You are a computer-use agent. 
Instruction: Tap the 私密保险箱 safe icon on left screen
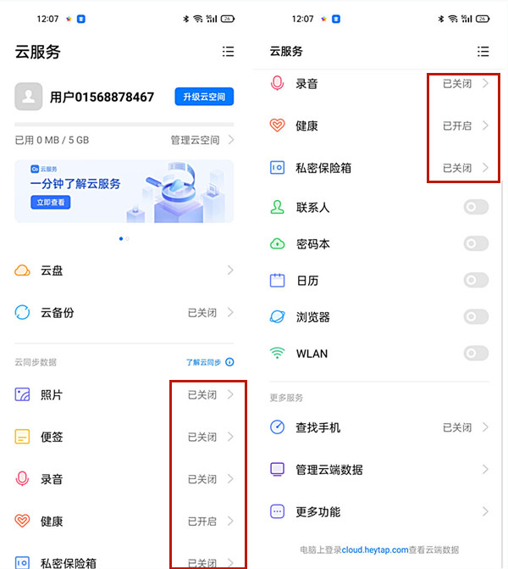tap(22, 563)
